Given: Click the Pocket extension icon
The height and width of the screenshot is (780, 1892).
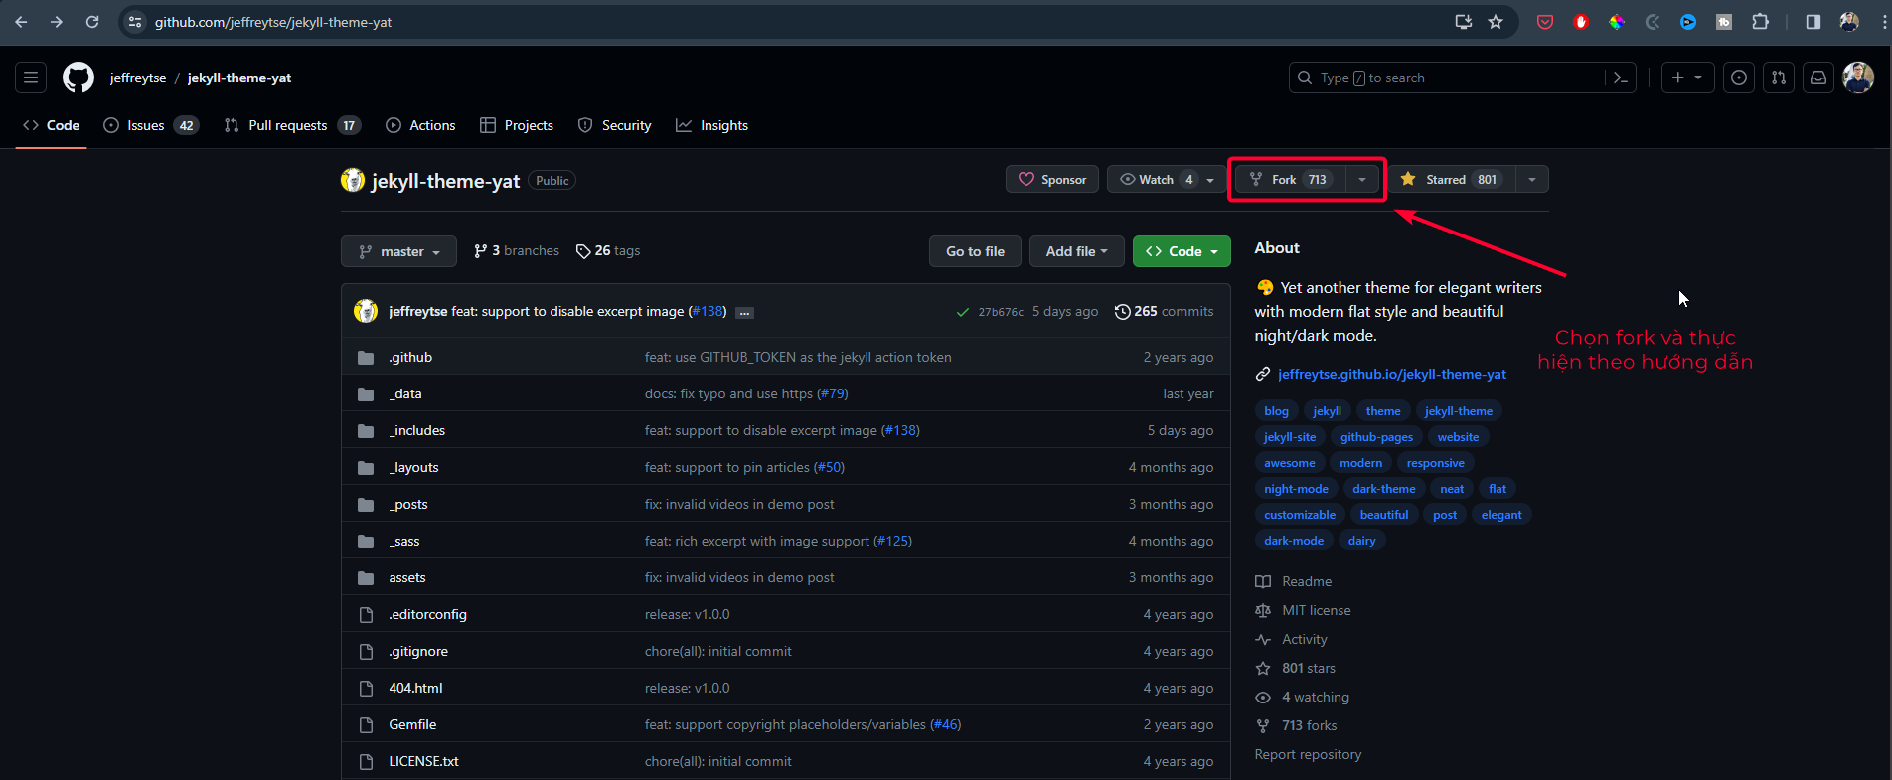Looking at the screenshot, I should 1545,22.
